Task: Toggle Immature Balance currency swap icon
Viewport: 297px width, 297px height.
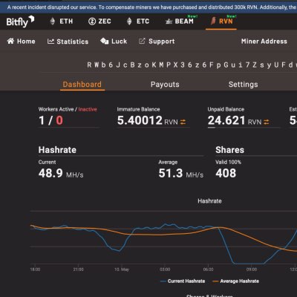Action: pyautogui.click(x=183, y=122)
